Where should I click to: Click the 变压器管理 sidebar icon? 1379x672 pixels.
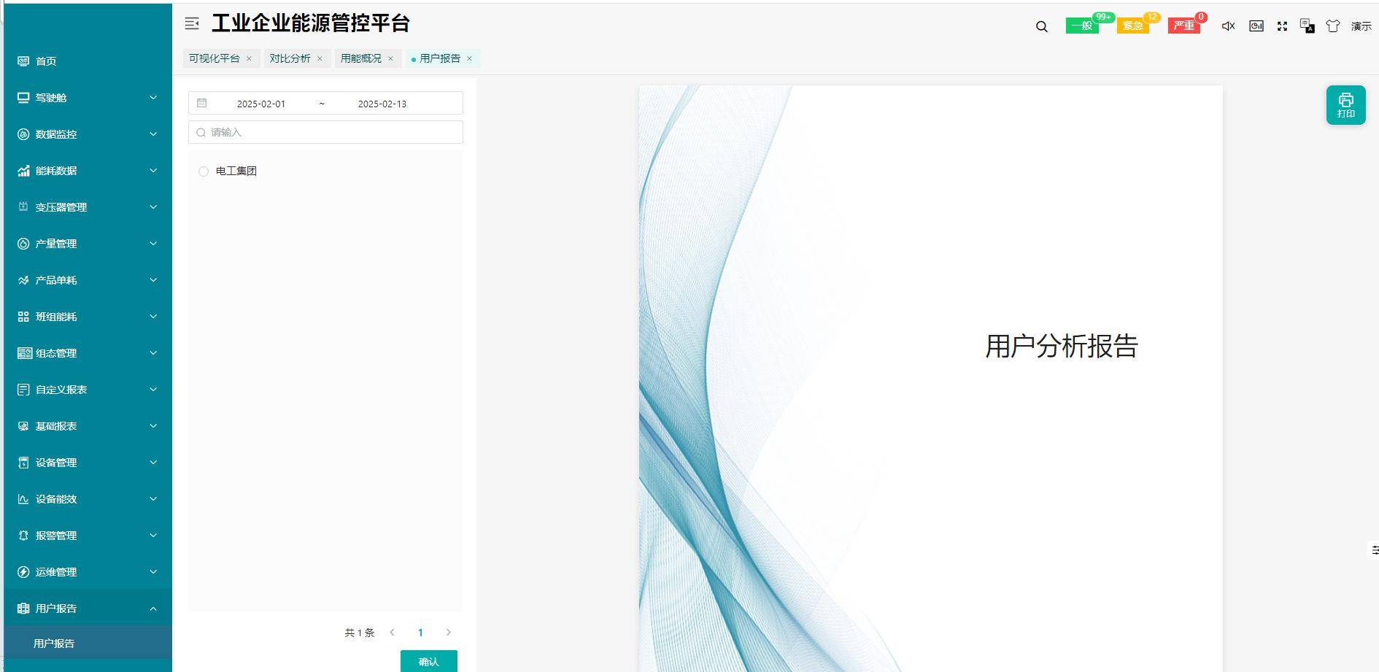coord(23,207)
